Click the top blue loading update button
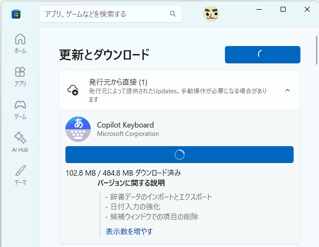 click(262, 54)
